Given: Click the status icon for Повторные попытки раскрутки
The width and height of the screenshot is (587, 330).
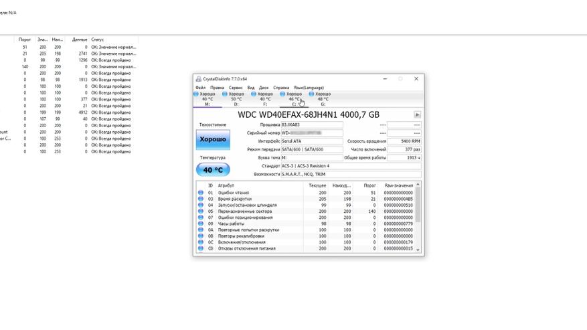Looking at the screenshot, I should pos(201,230).
